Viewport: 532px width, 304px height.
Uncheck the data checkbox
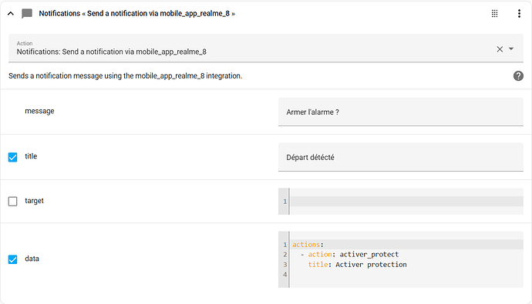(x=12, y=259)
